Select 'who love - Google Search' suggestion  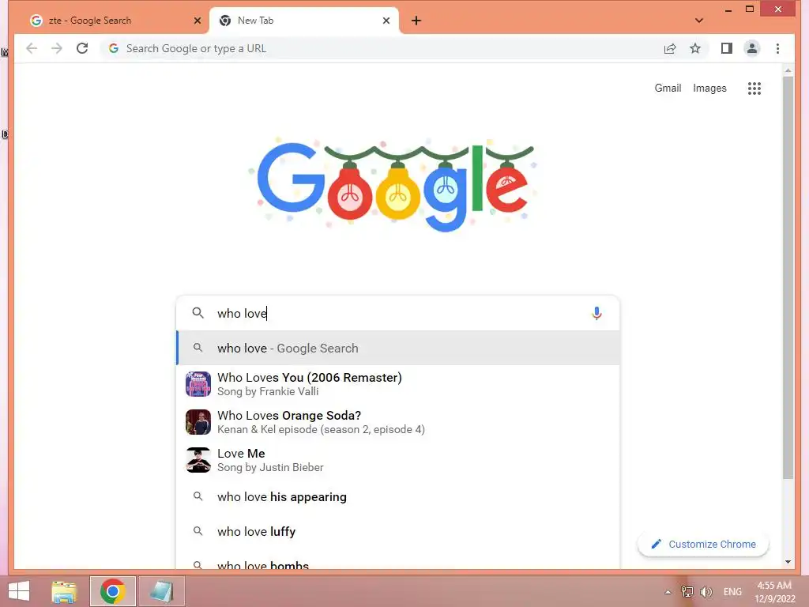[398, 349]
